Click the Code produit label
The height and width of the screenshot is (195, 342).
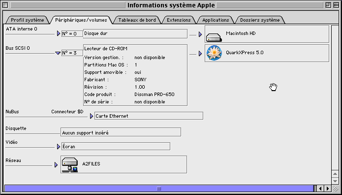100,95
